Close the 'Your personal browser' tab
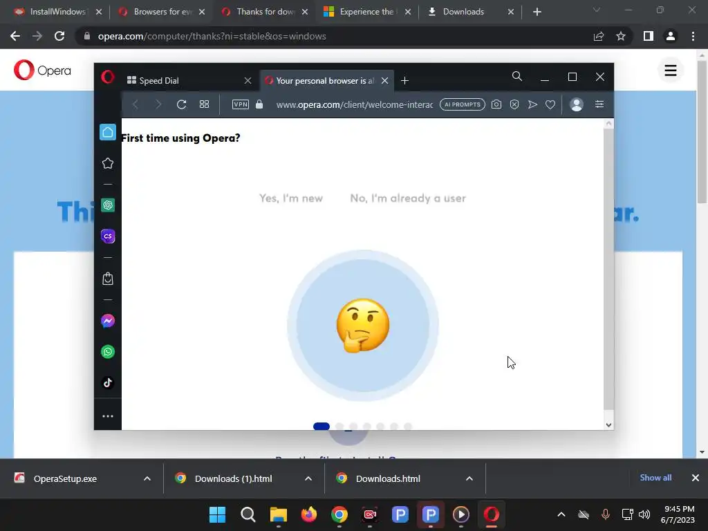 point(384,81)
